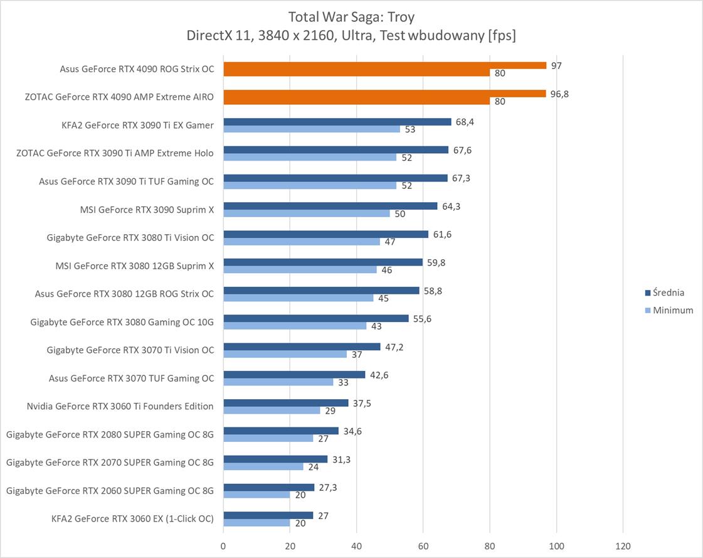Click the 68,4 data value label
Viewport: 703px width, 558px height.
pyautogui.click(x=465, y=122)
